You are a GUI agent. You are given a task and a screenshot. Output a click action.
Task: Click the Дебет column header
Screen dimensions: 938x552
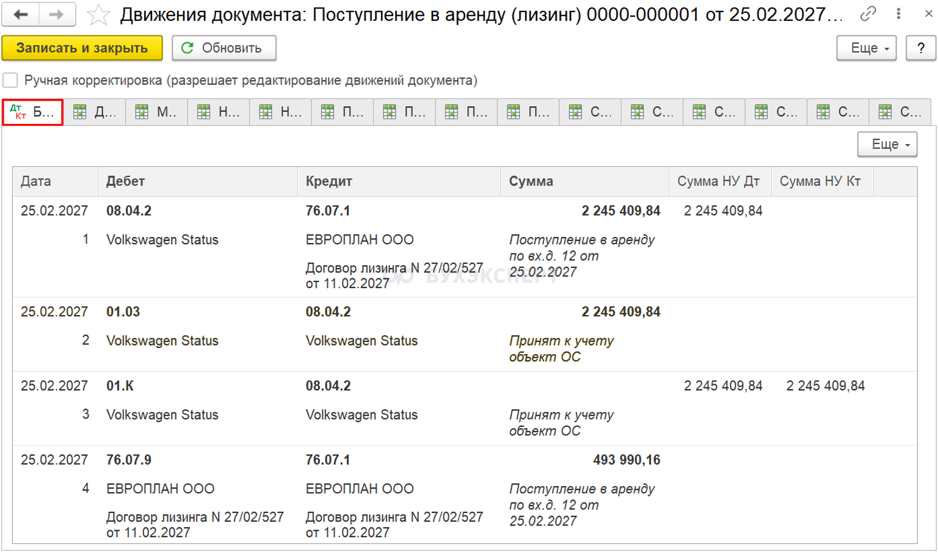(197, 181)
